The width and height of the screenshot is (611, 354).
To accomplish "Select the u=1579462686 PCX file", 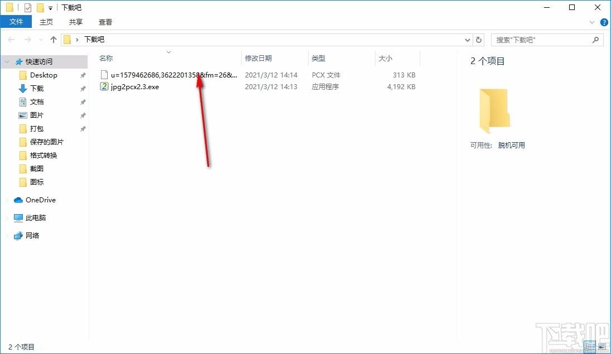I will click(x=174, y=75).
